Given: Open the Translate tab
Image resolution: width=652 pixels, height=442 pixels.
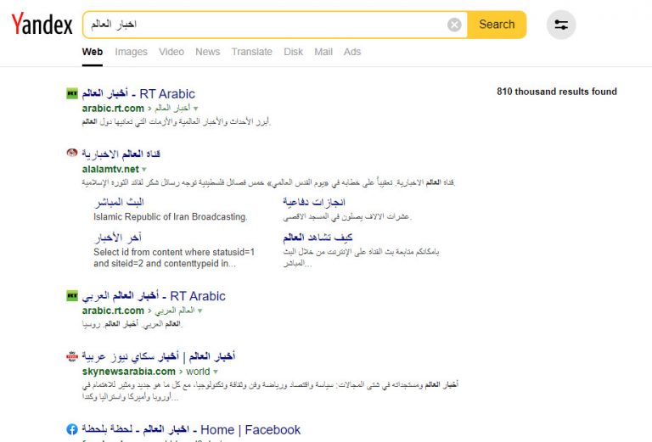Looking at the screenshot, I should [x=251, y=52].
